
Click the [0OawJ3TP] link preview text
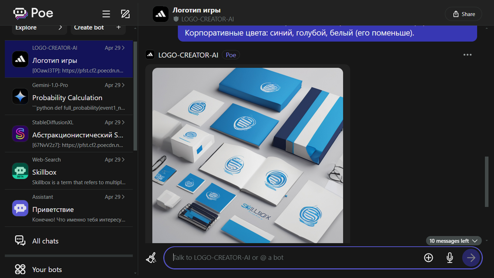tap(78, 71)
